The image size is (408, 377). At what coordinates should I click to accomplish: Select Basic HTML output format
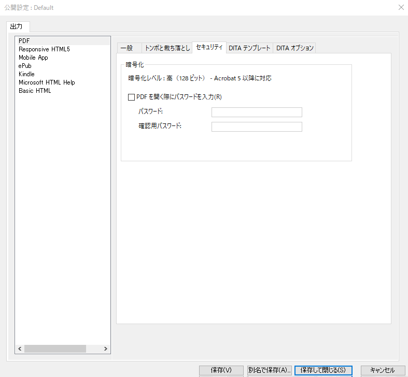coord(35,91)
